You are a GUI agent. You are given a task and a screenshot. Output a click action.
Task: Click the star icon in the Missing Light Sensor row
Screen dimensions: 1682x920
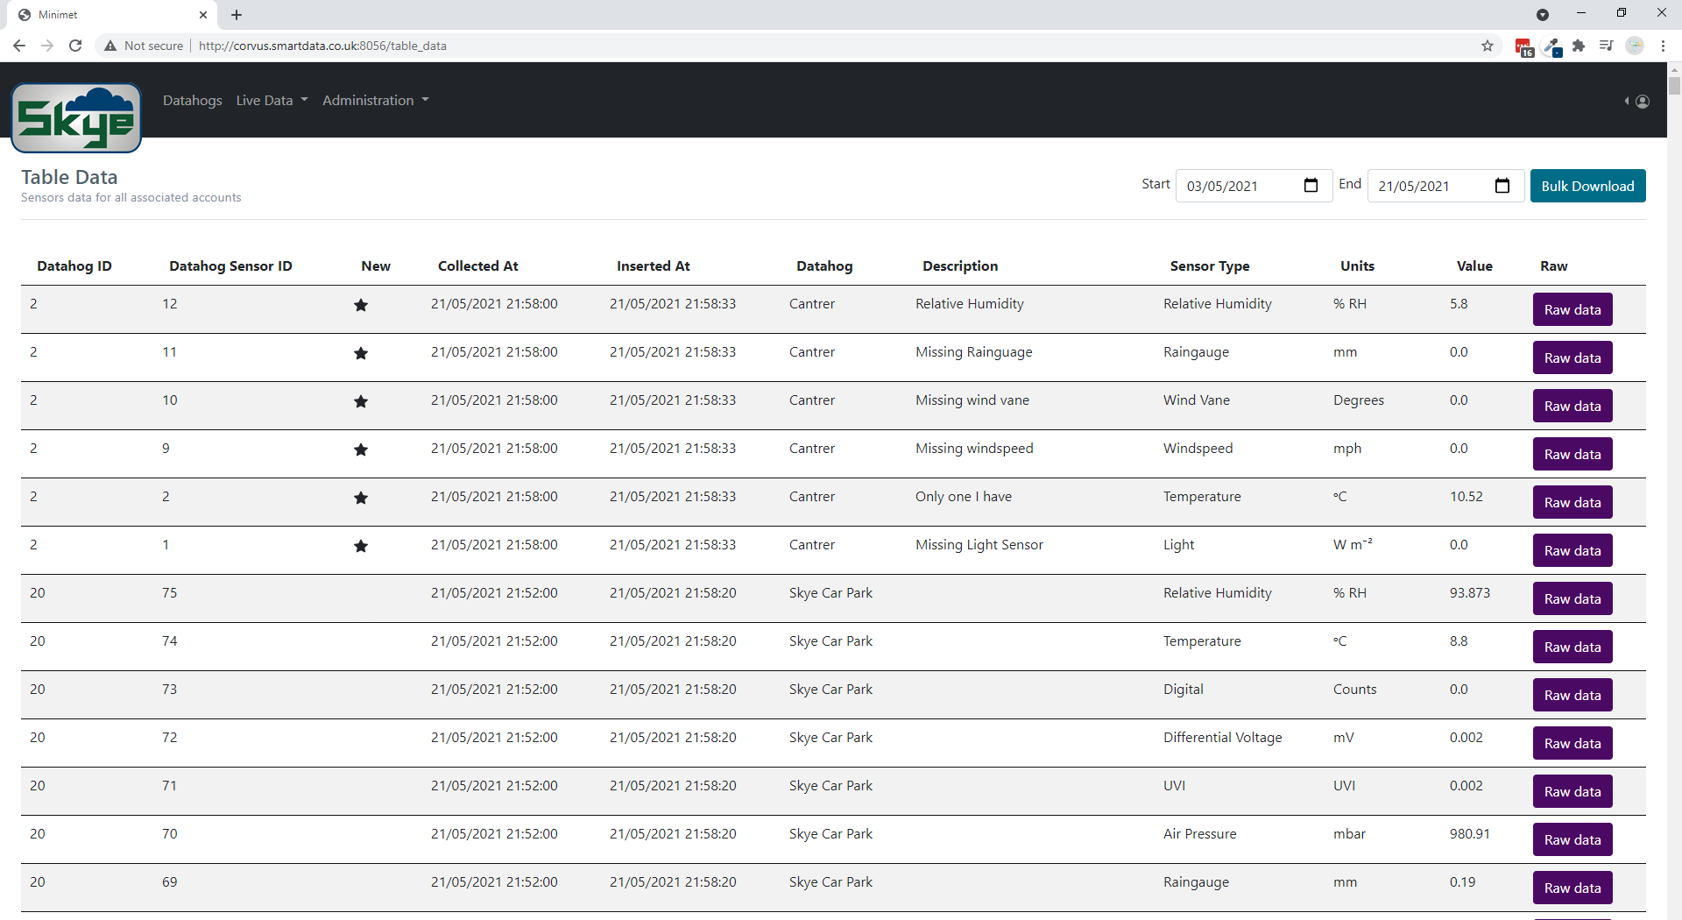click(x=360, y=546)
